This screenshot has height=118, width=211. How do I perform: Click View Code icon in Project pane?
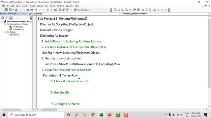[2, 17]
